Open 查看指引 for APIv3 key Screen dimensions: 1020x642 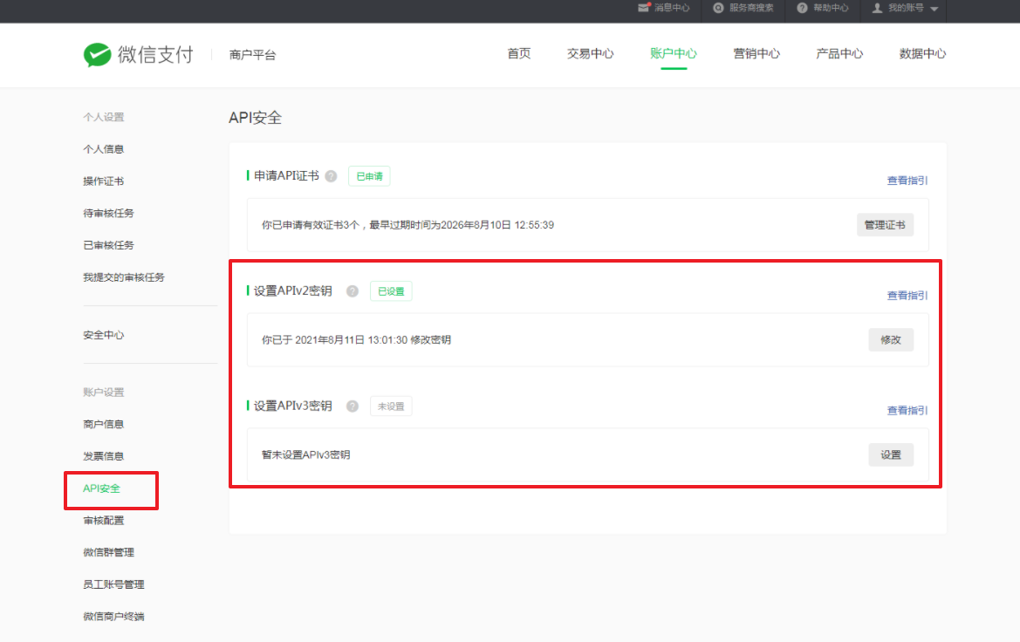pyautogui.click(x=907, y=411)
